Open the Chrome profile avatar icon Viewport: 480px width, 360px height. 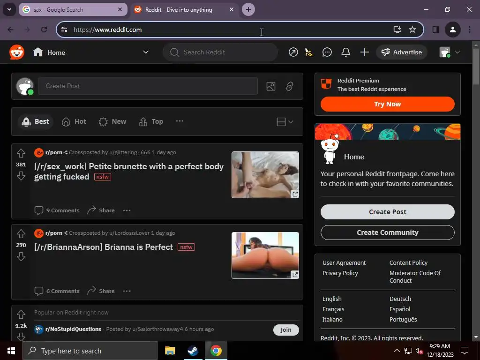point(452,30)
